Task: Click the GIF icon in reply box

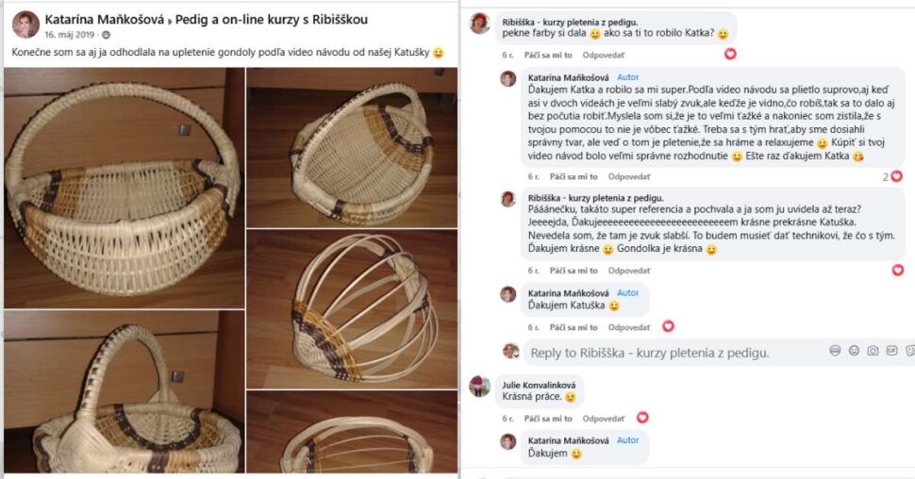Action: click(891, 351)
